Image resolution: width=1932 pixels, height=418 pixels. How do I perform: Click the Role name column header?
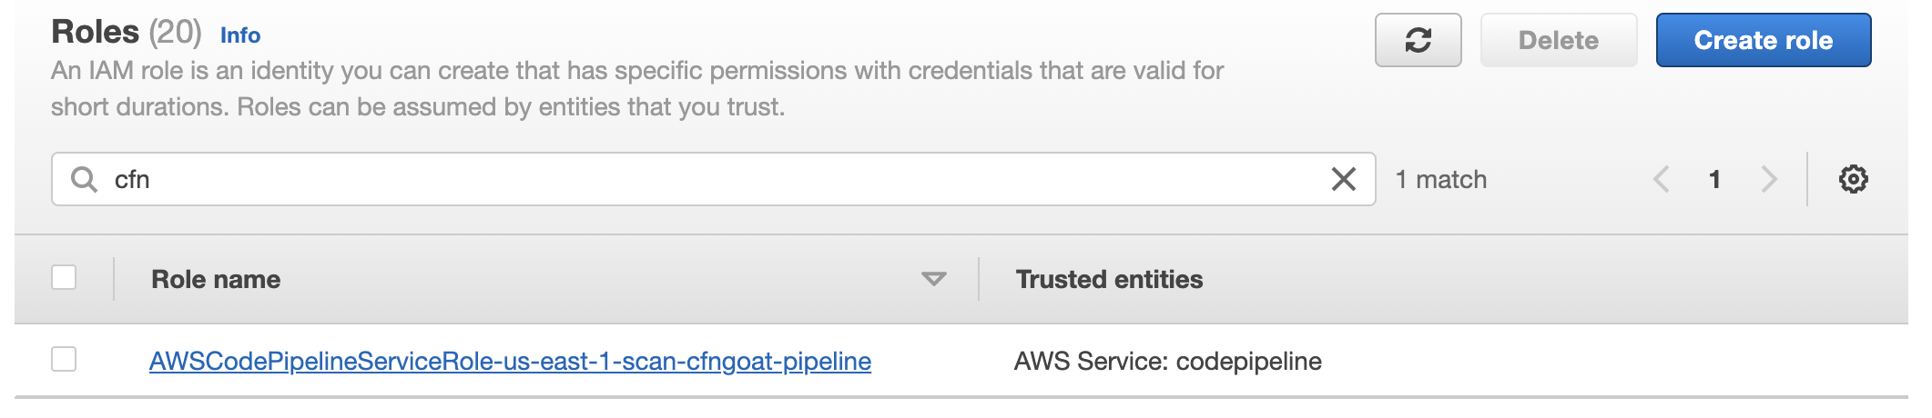(216, 279)
